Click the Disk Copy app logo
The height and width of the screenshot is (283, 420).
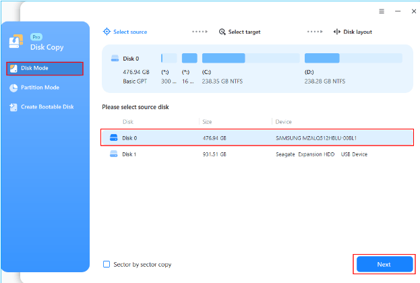[16, 42]
